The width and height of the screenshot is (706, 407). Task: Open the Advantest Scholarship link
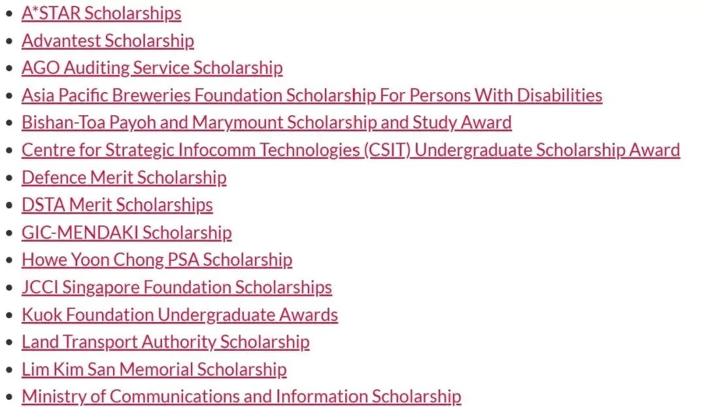point(108,41)
